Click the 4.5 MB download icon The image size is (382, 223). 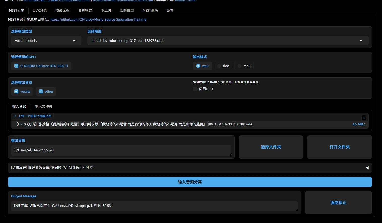tap(364, 124)
